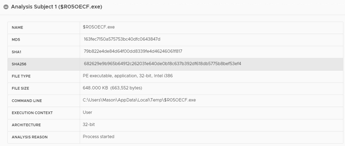
Task: Click the EXECUTION CONTEXT row label
Action: click(x=32, y=113)
